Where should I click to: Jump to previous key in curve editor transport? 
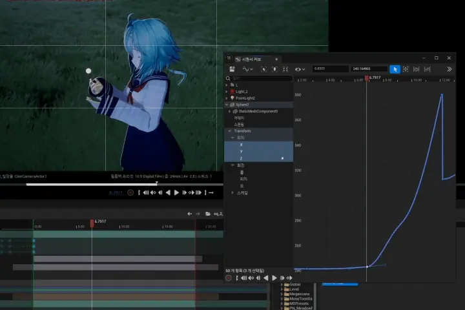click(251, 278)
